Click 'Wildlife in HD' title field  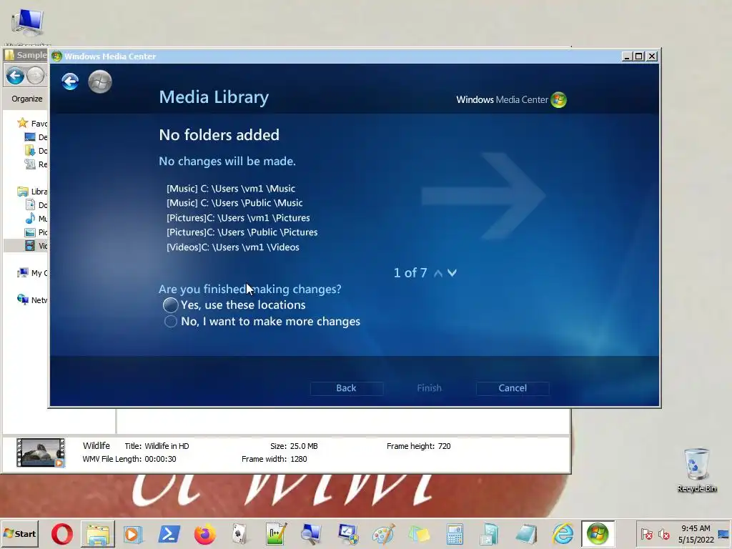click(167, 446)
